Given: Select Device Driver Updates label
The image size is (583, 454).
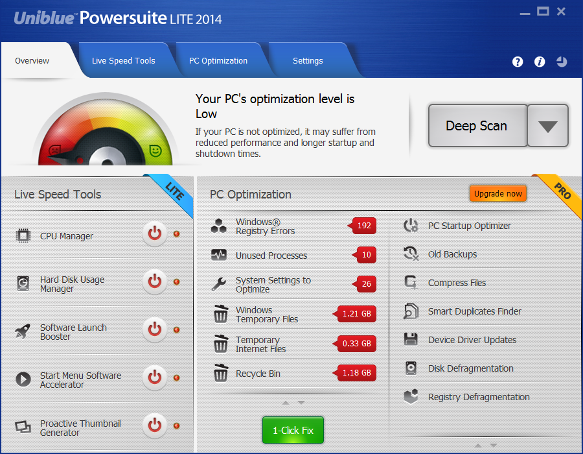Looking at the screenshot, I should (x=472, y=340).
